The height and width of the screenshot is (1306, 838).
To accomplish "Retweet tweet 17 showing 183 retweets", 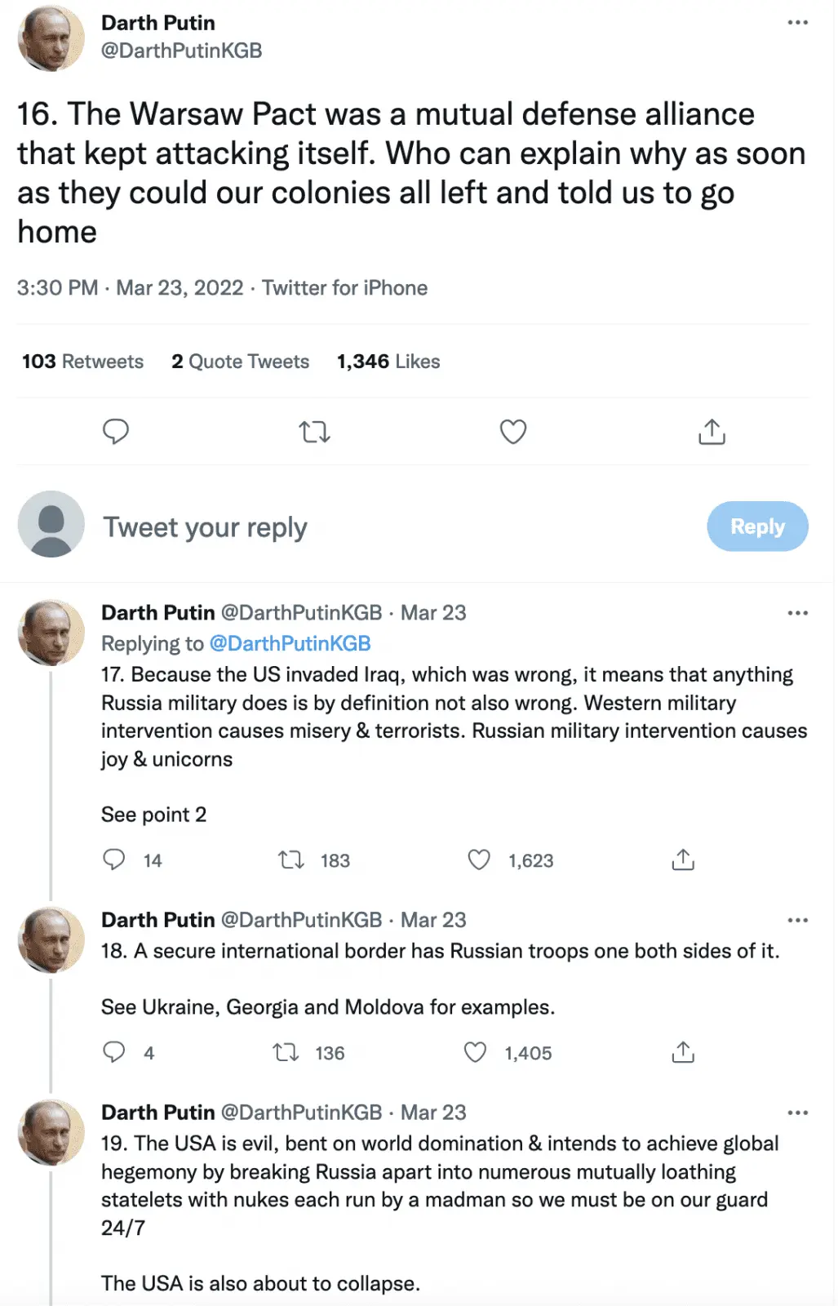I will pos(291,860).
